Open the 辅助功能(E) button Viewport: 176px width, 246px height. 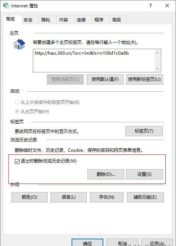pyautogui.click(x=145, y=197)
